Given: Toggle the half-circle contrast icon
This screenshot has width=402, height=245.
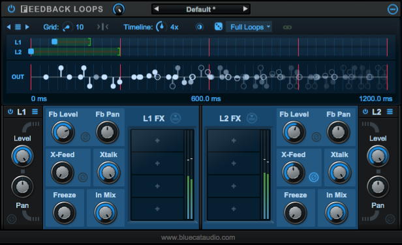Looking at the screenshot, I should point(200,27).
